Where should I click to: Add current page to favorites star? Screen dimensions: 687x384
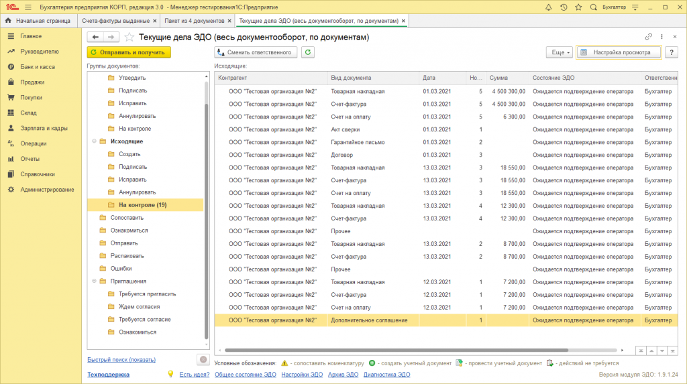[129, 38]
